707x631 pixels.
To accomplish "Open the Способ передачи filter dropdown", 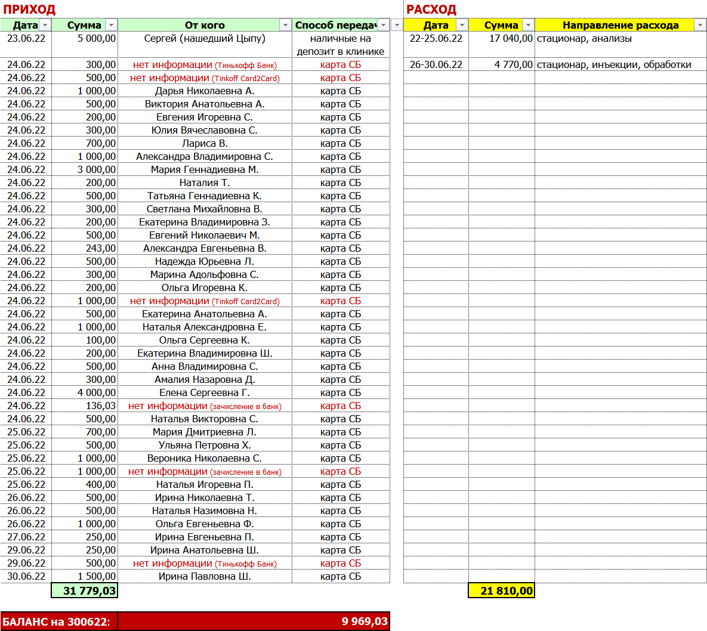I will pos(384,25).
